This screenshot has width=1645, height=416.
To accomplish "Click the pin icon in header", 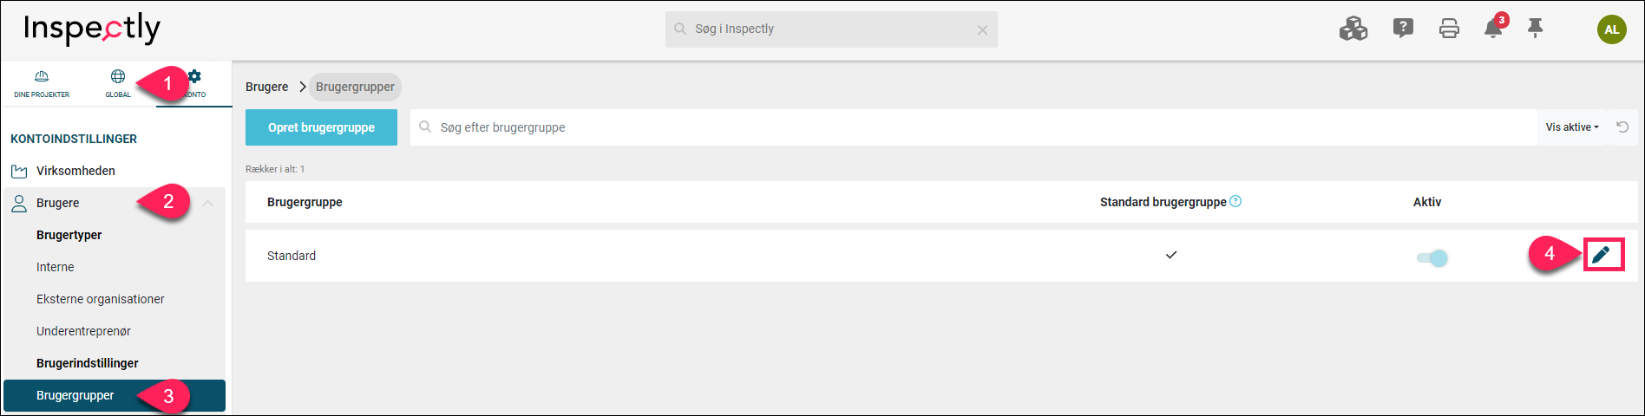I will point(1536,29).
